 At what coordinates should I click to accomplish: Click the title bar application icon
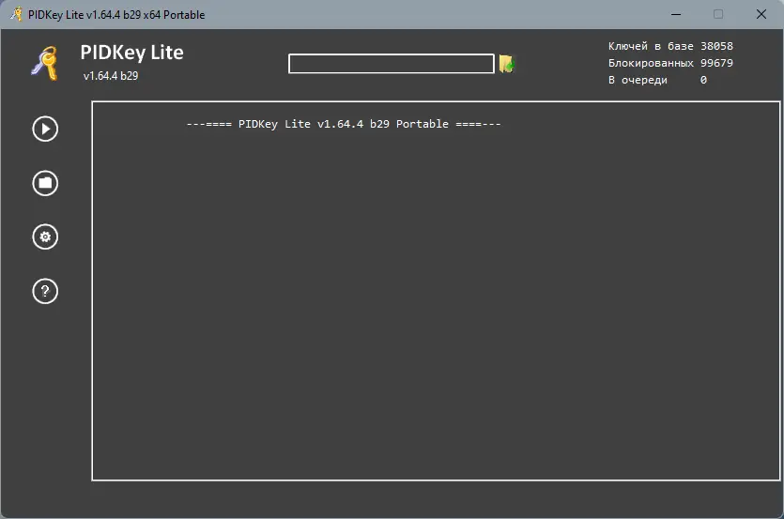pos(17,14)
